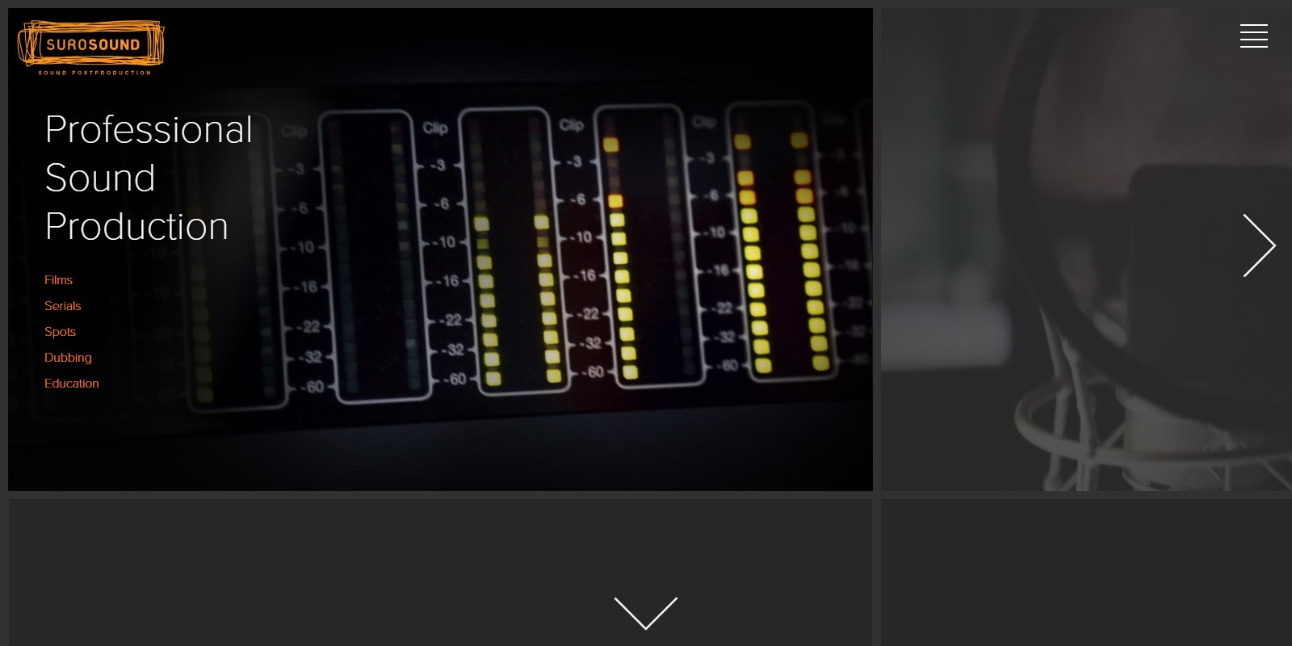The image size is (1292, 646).
Task: Open the hamburger menu icon
Action: pyautogui.click(x=1253, y=36)
